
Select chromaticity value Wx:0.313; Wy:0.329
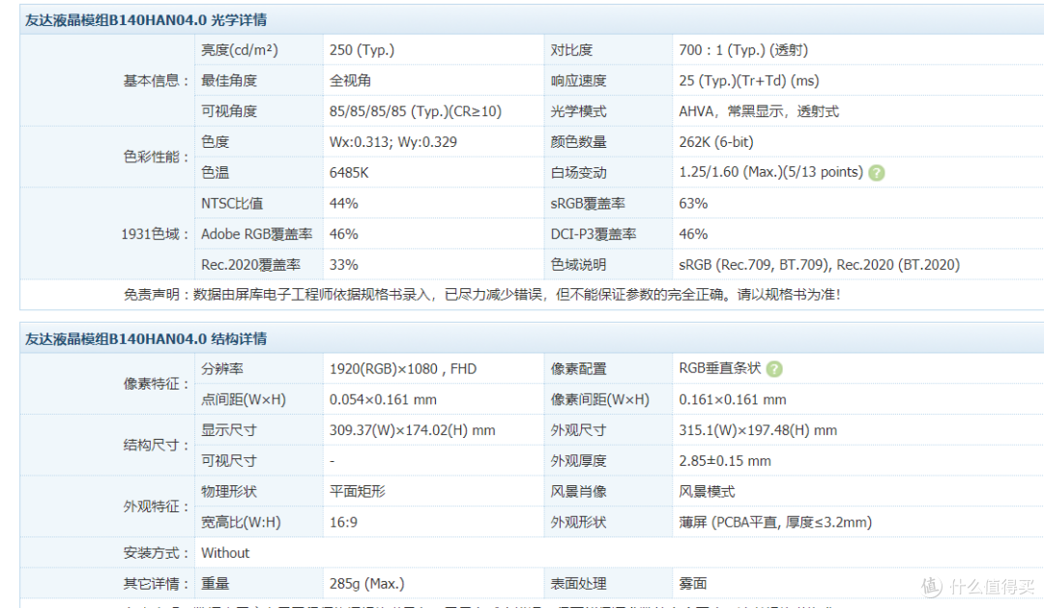tap(392, 142)
